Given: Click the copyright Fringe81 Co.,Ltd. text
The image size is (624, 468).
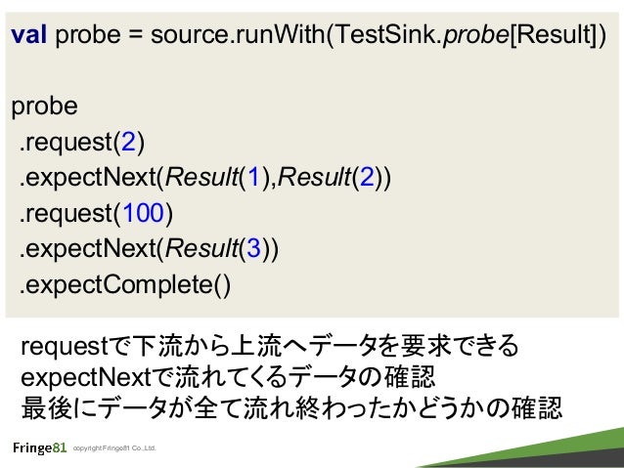Looking at the screenshot, I should tap(114, 448).
